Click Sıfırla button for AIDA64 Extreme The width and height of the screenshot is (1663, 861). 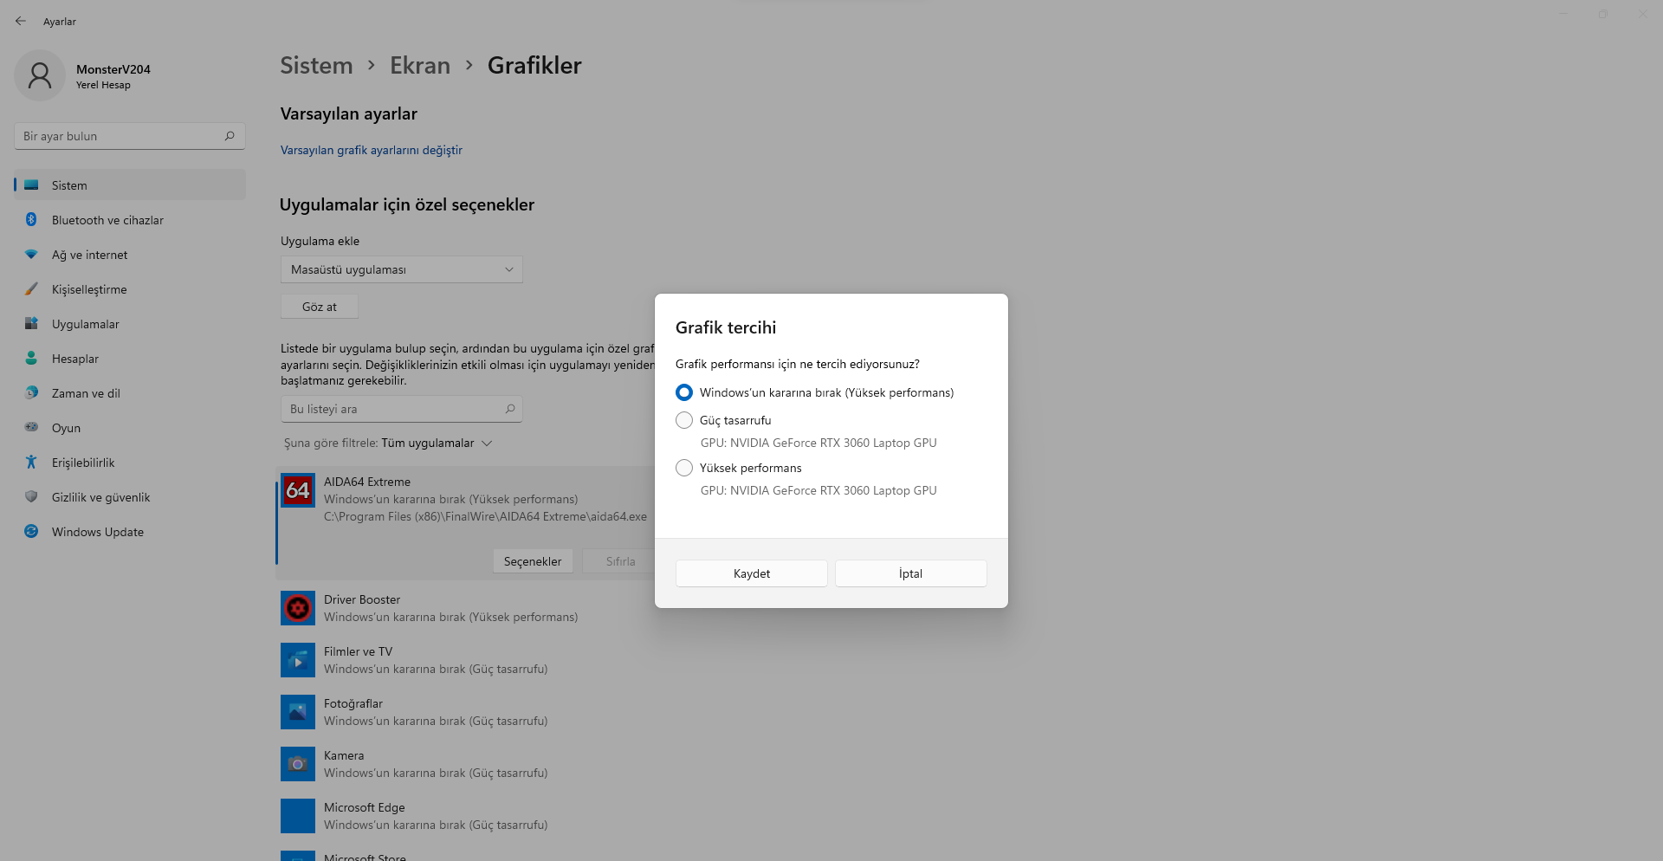(620, 561)
